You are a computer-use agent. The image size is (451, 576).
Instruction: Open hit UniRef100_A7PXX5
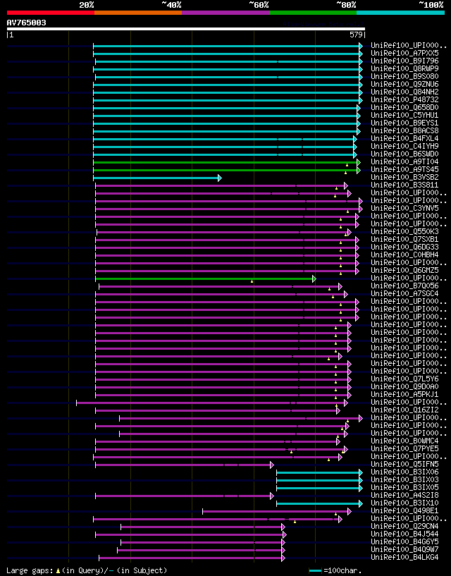click(x=404, y=54)
